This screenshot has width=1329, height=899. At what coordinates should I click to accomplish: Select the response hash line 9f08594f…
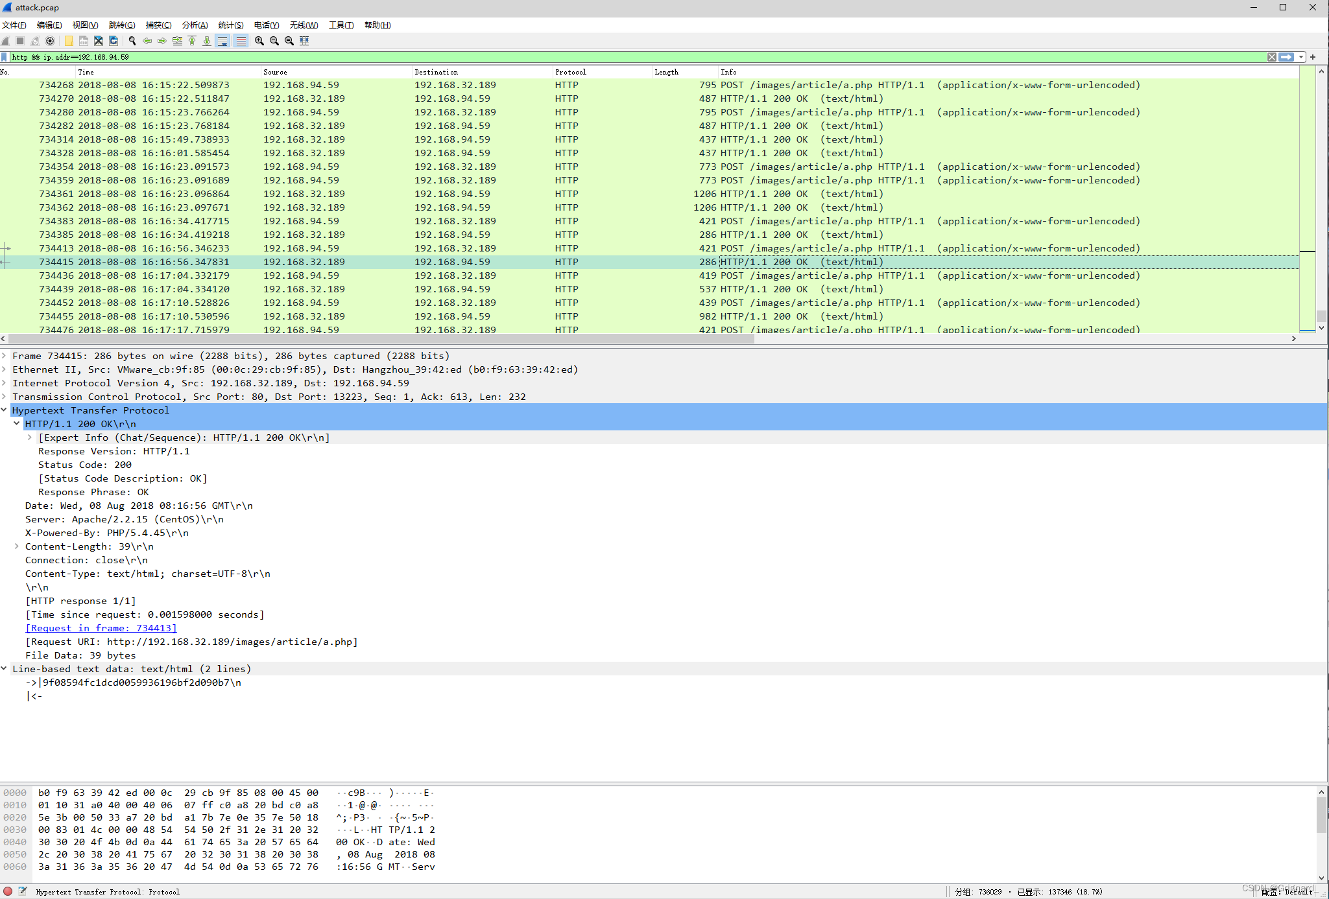pos(133,683)
